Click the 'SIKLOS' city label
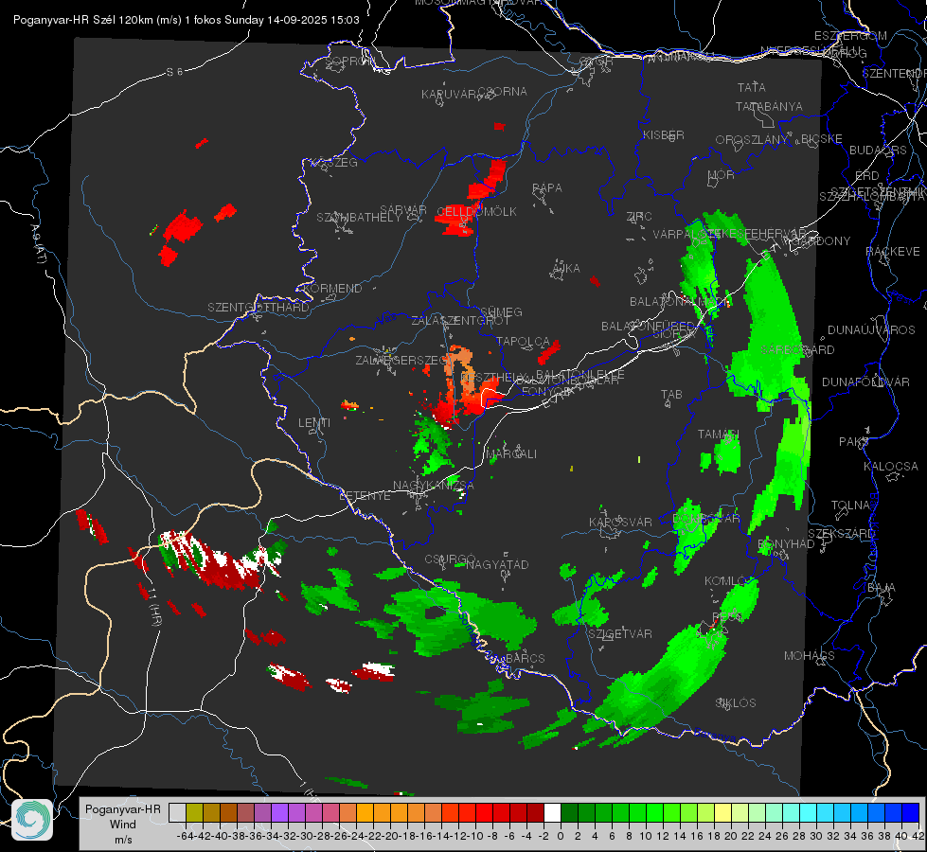Screen dimensions: 927x852 pos(736,703)
